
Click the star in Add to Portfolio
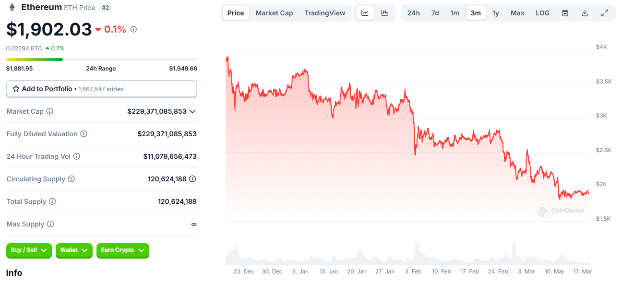(x=15, y=89)
